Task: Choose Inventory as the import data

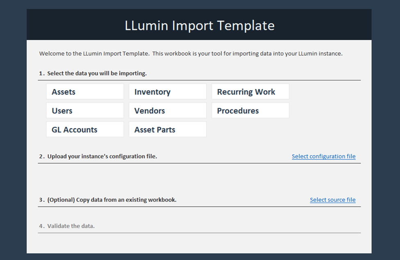Action: [167, 92]
